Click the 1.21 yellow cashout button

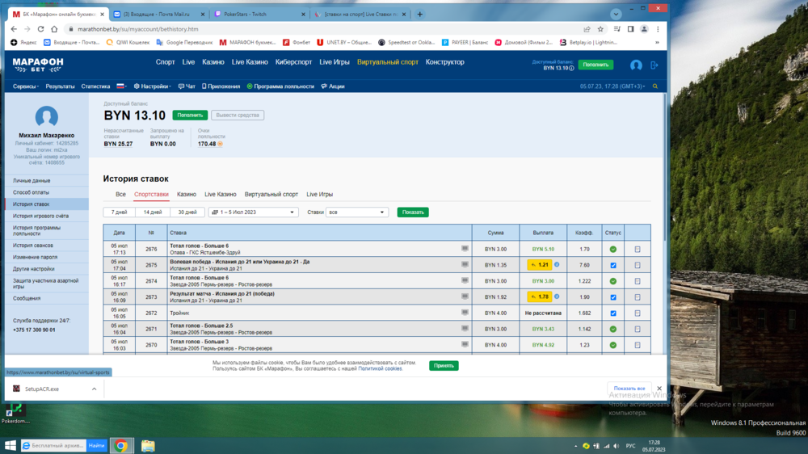(x=539, y=265)
